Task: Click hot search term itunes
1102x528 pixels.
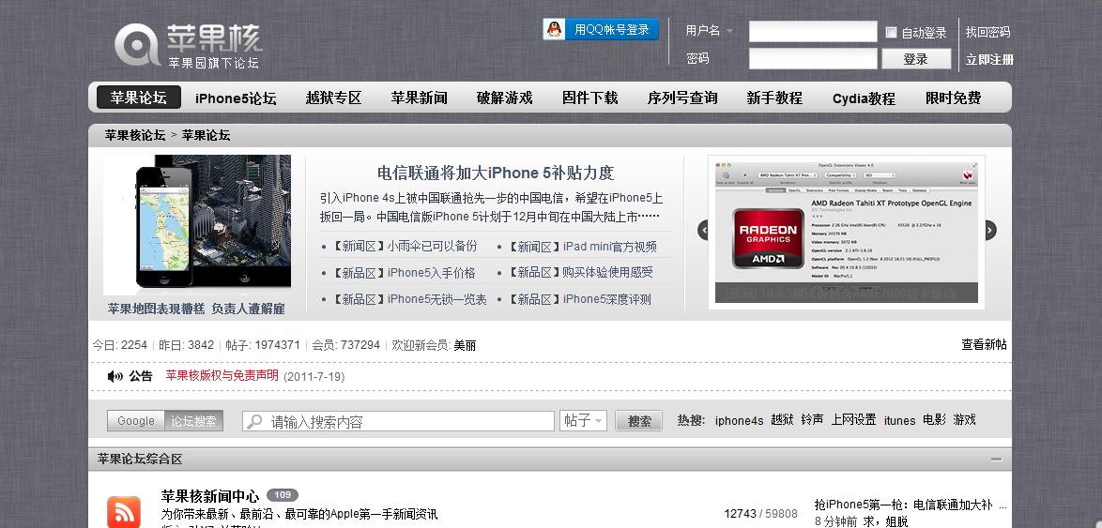Action: tap(899, 420)
